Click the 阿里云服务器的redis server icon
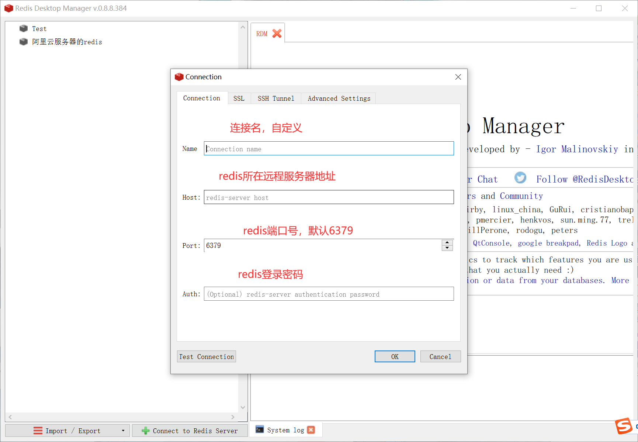Screen dimensions: 638x442 tap(24, 42)
